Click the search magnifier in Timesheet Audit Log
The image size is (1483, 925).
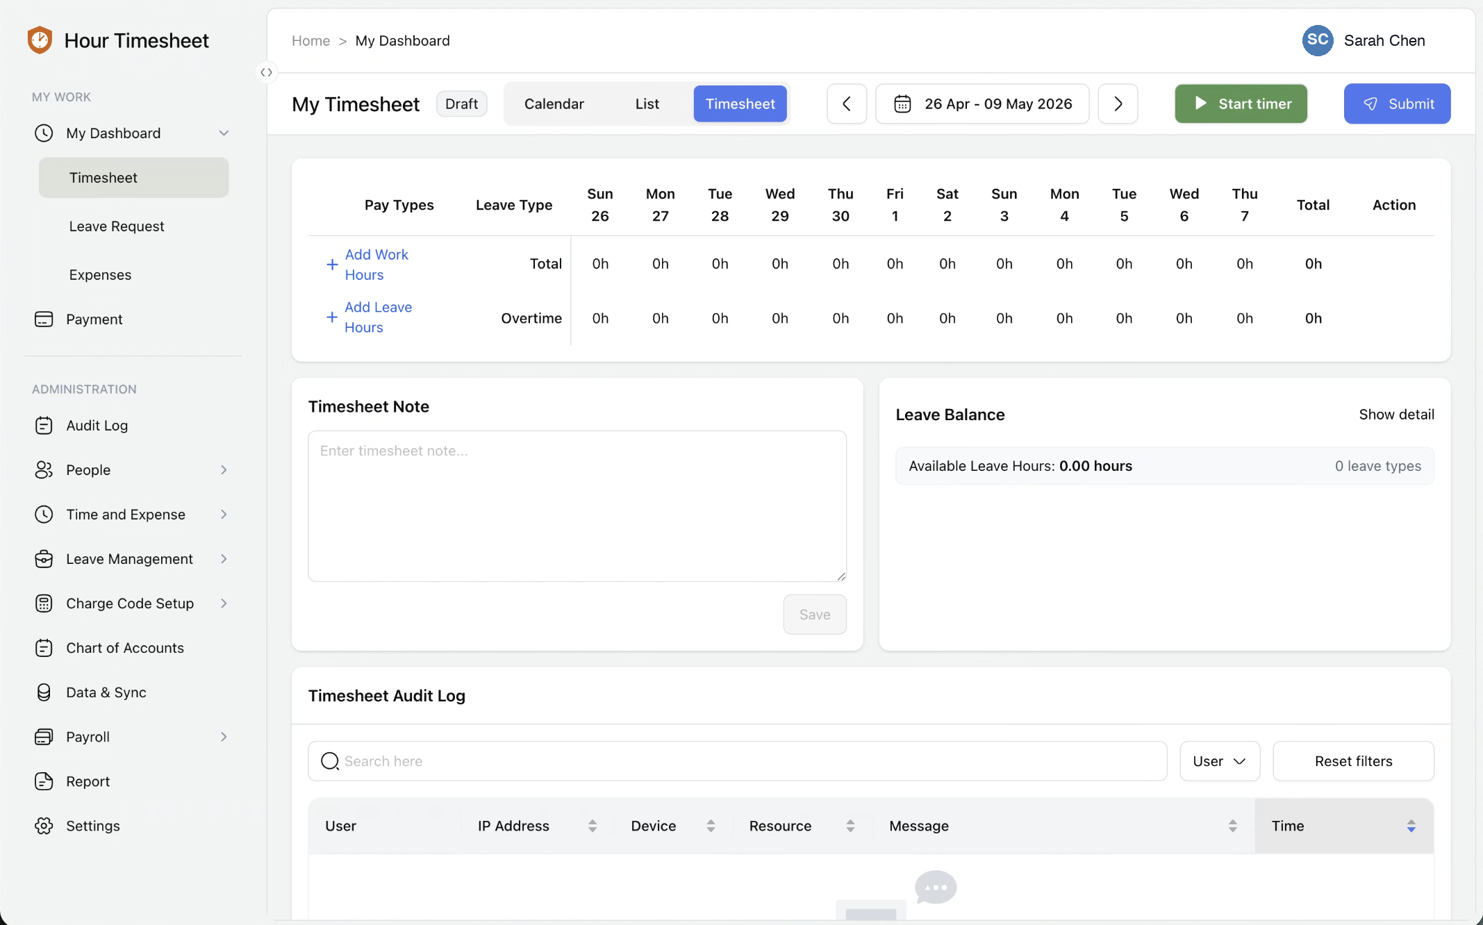pyautogui.click(x=330, y=760)
